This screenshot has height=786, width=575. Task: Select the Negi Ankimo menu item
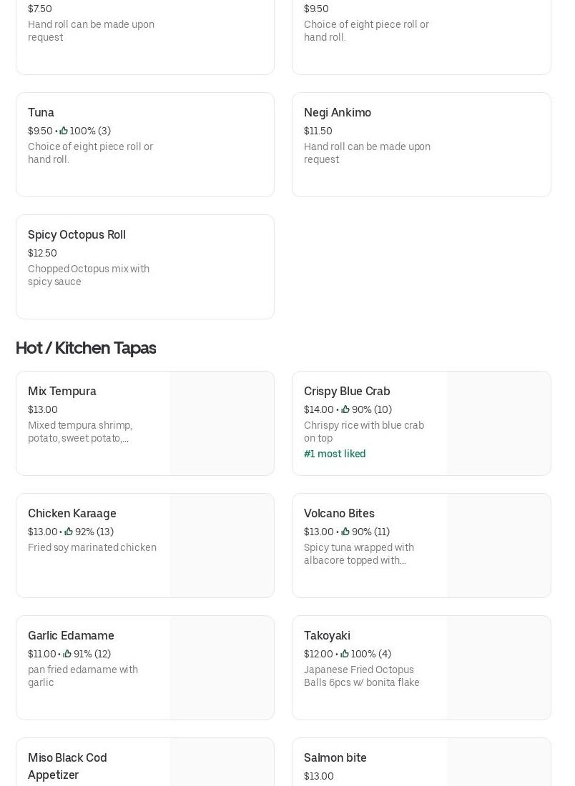[338, 113]
